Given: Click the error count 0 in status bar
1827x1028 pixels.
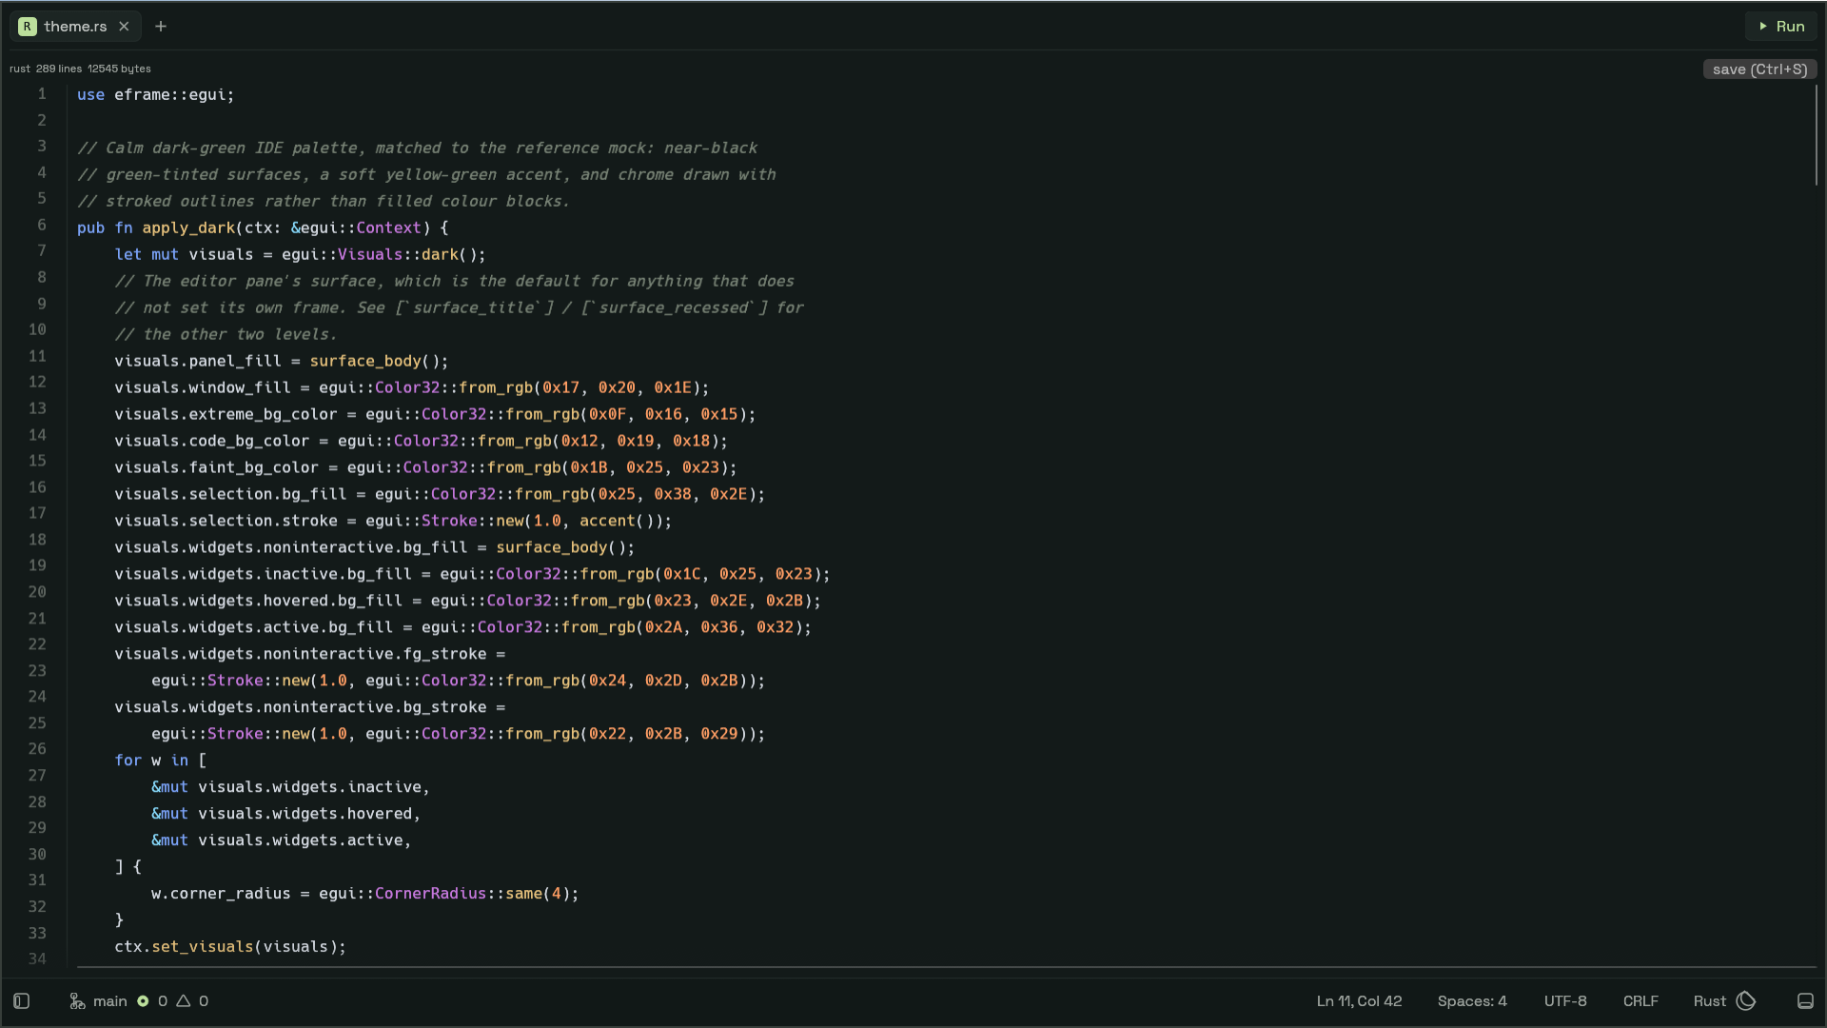Looking at the screenshot, I should coord(163,1000).
